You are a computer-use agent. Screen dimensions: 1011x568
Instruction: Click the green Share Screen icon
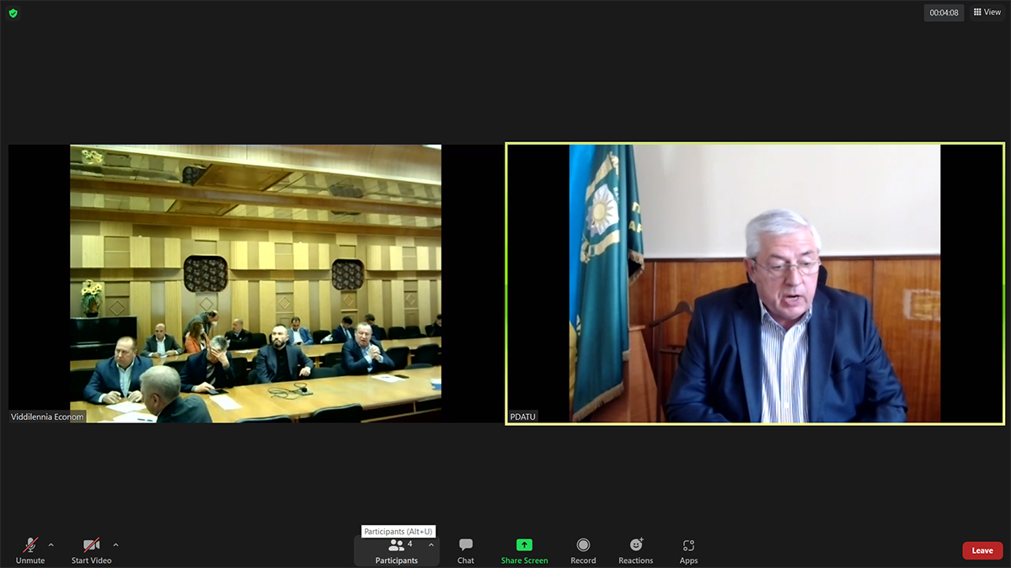click(524, 545)
